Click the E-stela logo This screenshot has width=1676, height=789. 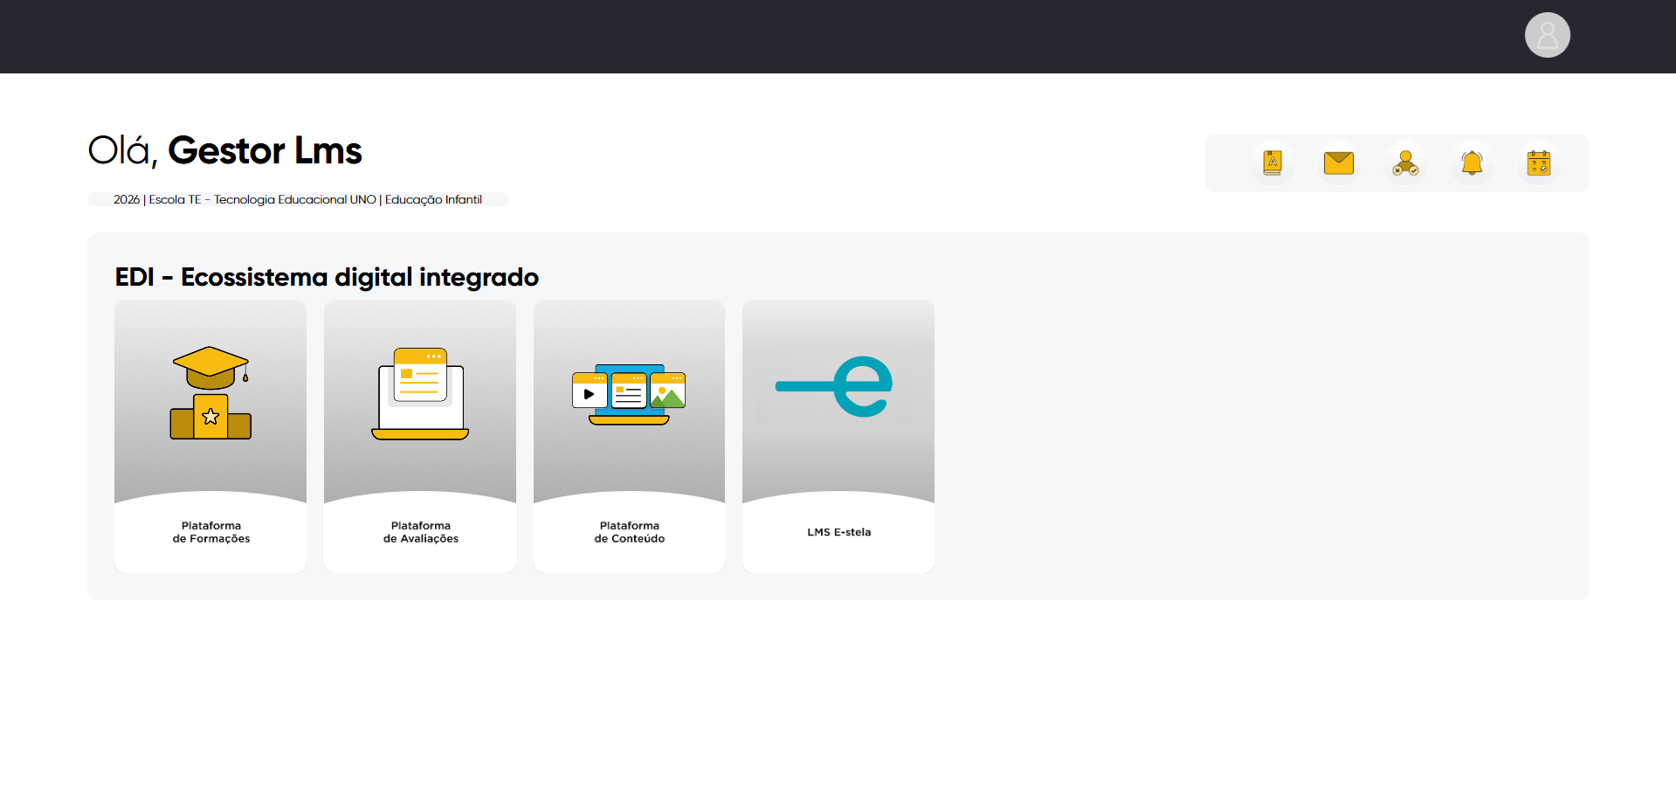(834, 387)
